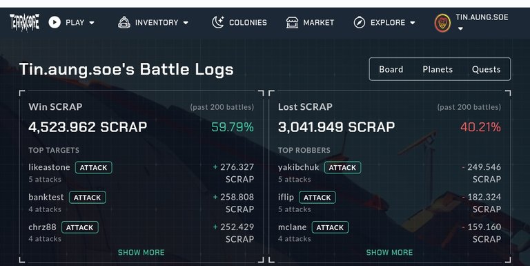Click the Tin.aung.soe's Battle Logs title
Viewport: 530px width, 266px height.
click(x=126, y=70)
